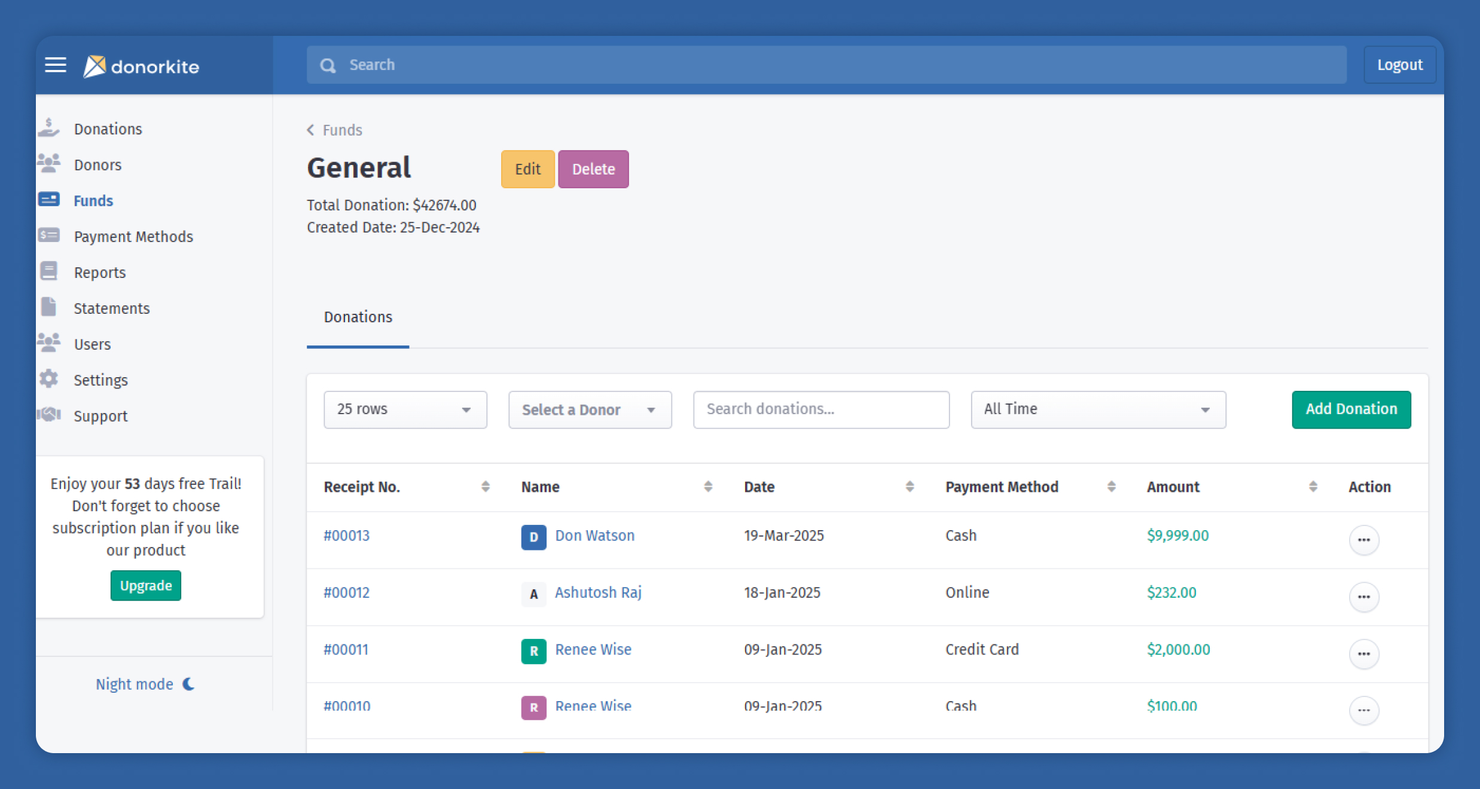Open the All Time date filter
This screenshot has width=1480, height=789.
[1098, 409]
